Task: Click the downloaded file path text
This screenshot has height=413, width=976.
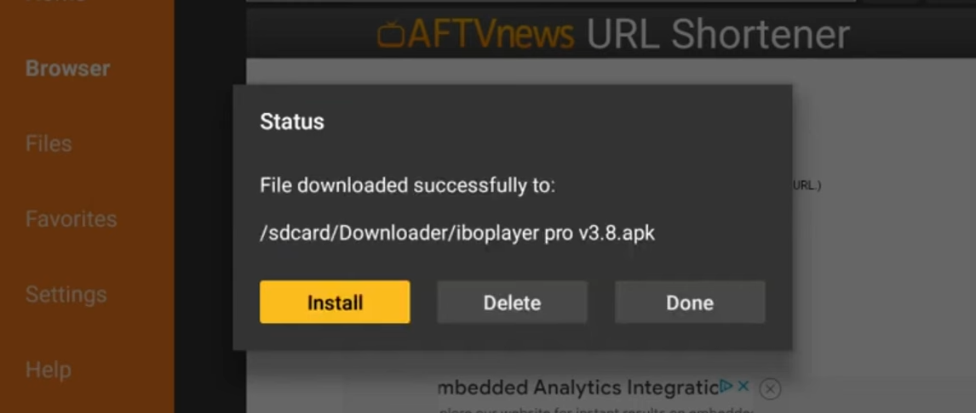Action: pos(457,234)
